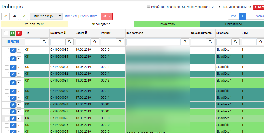
Task: Edit document OK19000029 with pencil icon
Action: 13,98
